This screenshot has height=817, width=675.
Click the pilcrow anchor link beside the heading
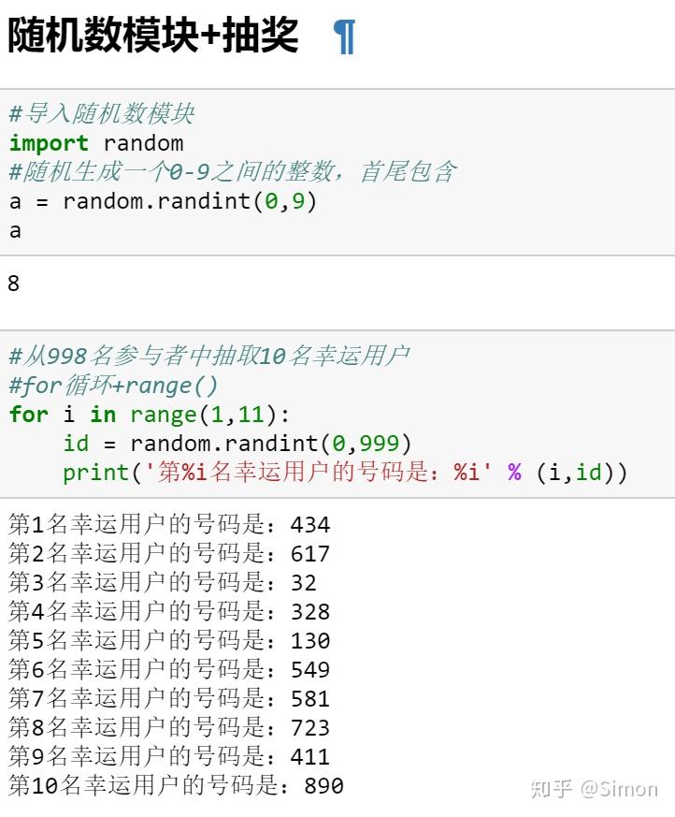[344, 37]
